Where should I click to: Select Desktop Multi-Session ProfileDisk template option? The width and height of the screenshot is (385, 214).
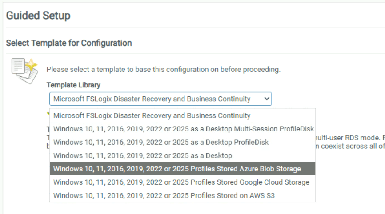(x=183, y=129)
